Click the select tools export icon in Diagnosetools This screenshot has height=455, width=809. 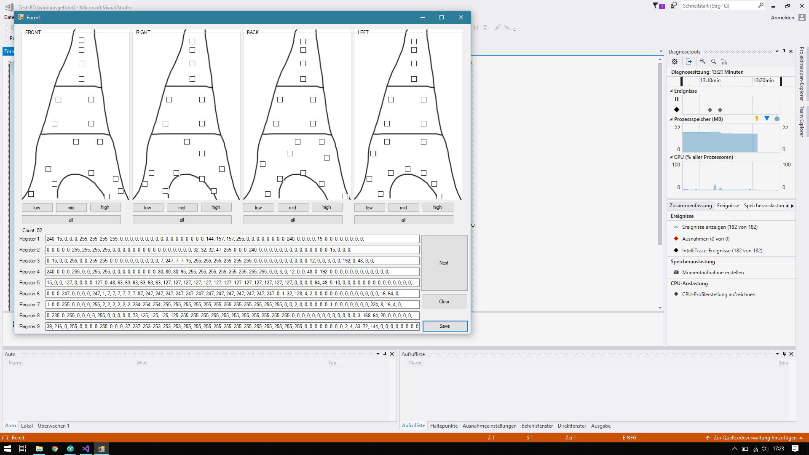tap(689, 62)
